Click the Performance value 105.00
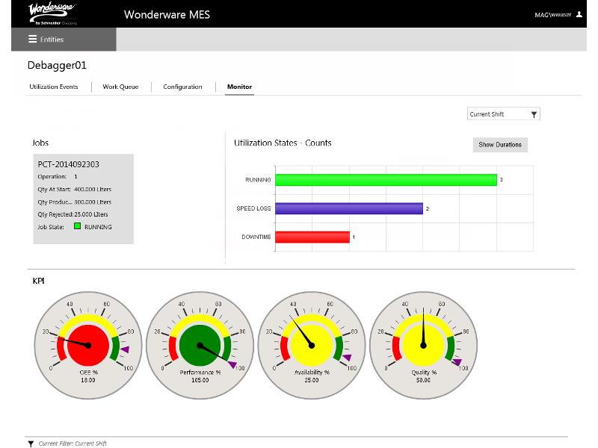The width and height of the screenshot is (598, 448). tap(200, 380)
